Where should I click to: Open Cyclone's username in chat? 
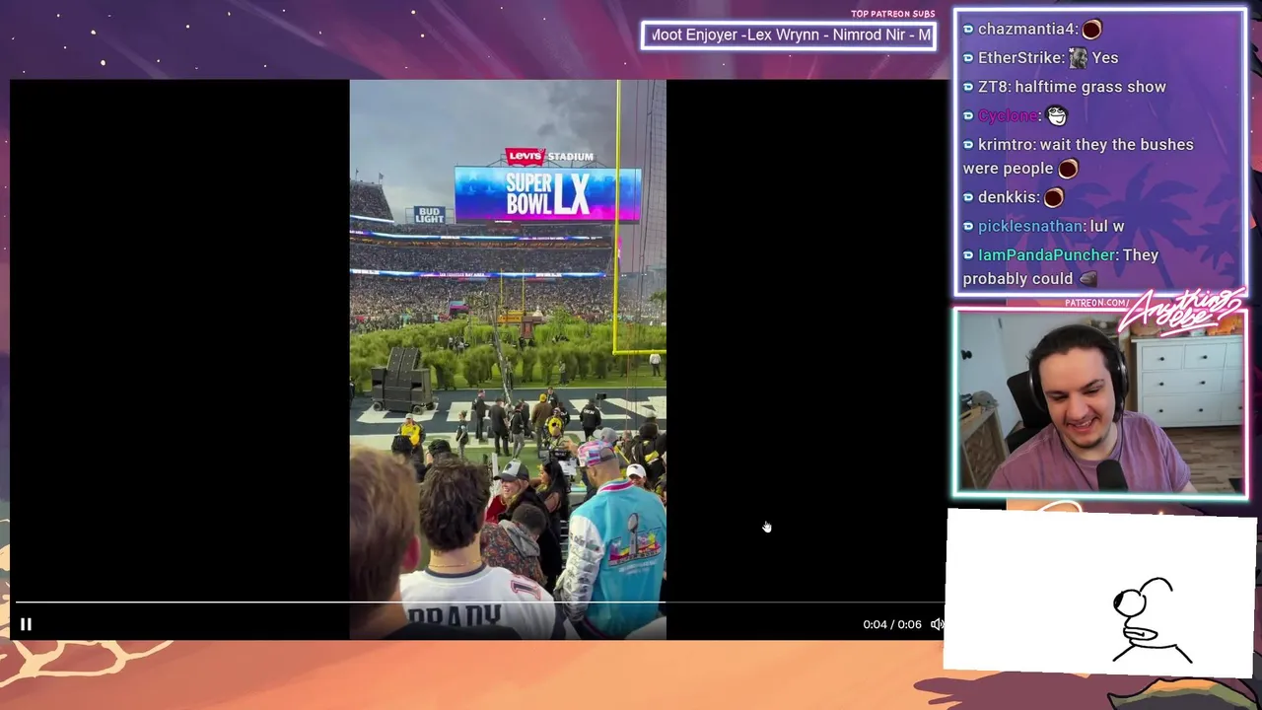click(x=1008, y=115)
